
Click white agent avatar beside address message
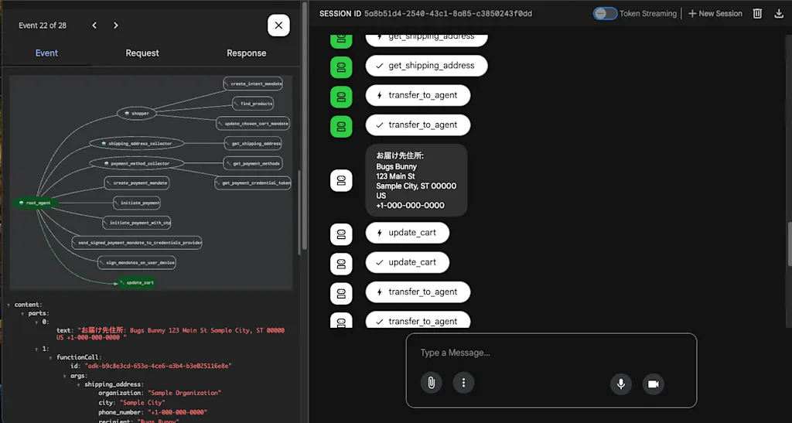341,180
